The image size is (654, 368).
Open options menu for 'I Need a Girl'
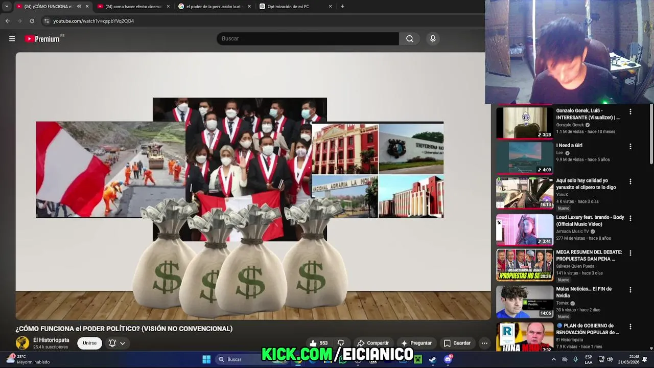click(x=630, y=146)
